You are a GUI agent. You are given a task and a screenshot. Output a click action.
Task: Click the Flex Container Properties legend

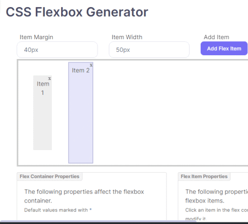pos(50,177)
